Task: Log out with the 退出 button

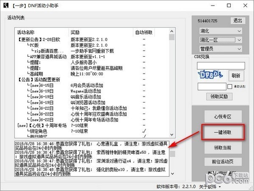Action: (x=237, y=21)
